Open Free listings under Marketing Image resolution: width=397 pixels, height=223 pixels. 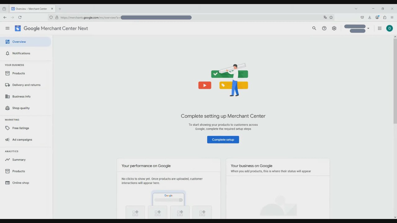click(26, 128)
